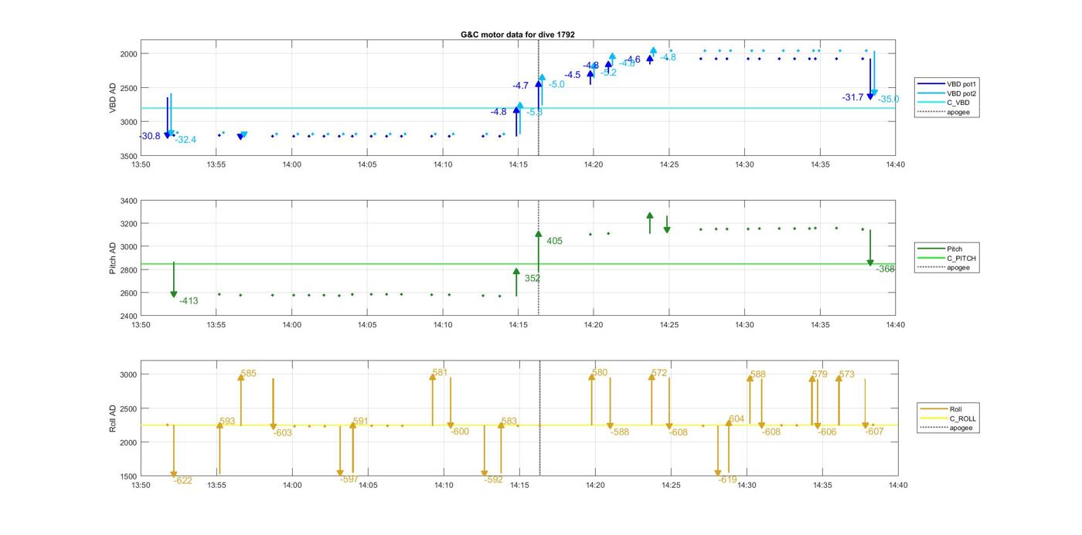Click the 'Roll AD' y-axis label
Screen dimensions: 1082x535
(x=113, y=418)
